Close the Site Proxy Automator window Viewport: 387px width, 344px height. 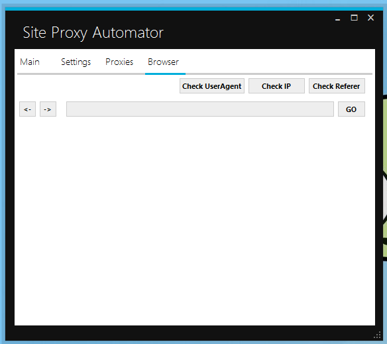point(370,18)
